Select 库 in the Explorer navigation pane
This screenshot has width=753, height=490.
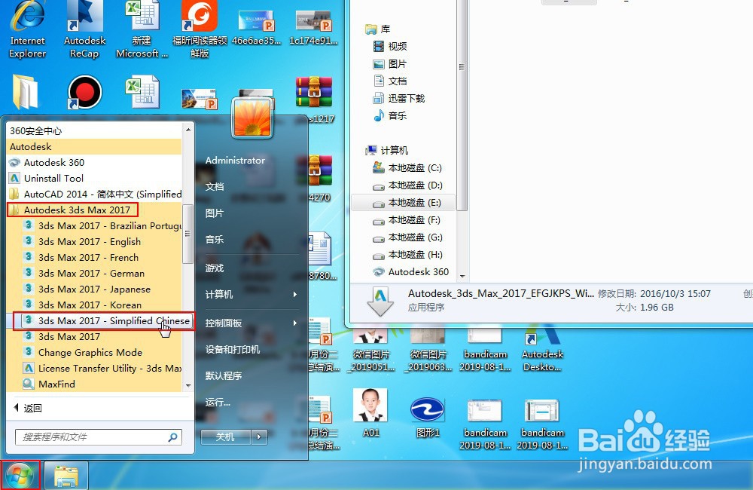(377, 29)
